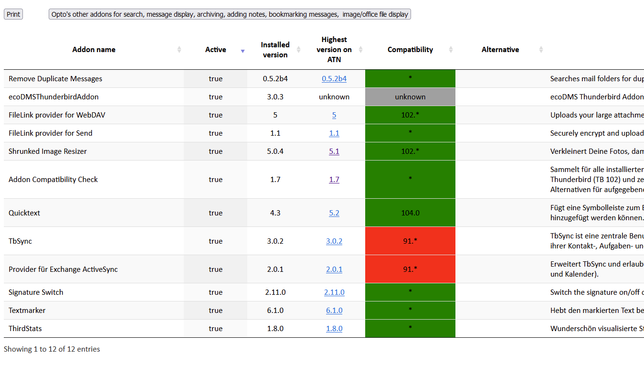644x376 pixels.
Task: Sort table by Addon name header
Action: point(94,50)
